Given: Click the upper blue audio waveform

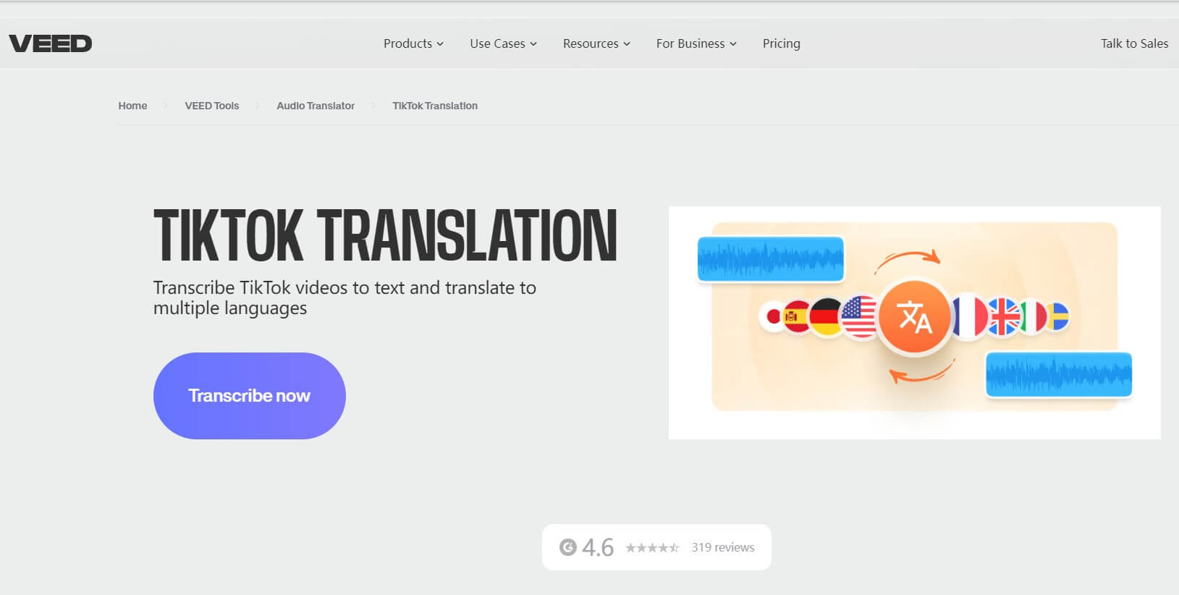Looking at the screenshot, I should click(771, 258).
